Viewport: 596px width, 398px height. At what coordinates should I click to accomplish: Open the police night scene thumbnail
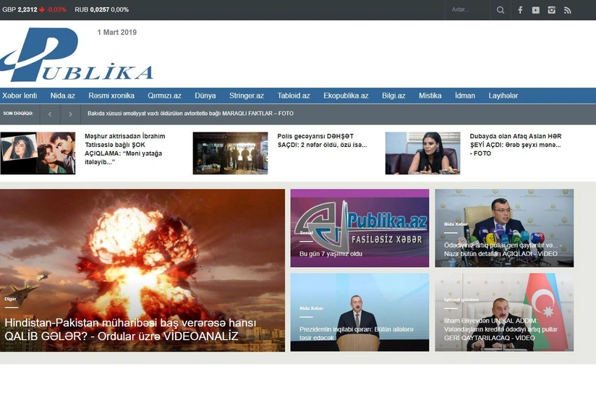tap(230, 153)
